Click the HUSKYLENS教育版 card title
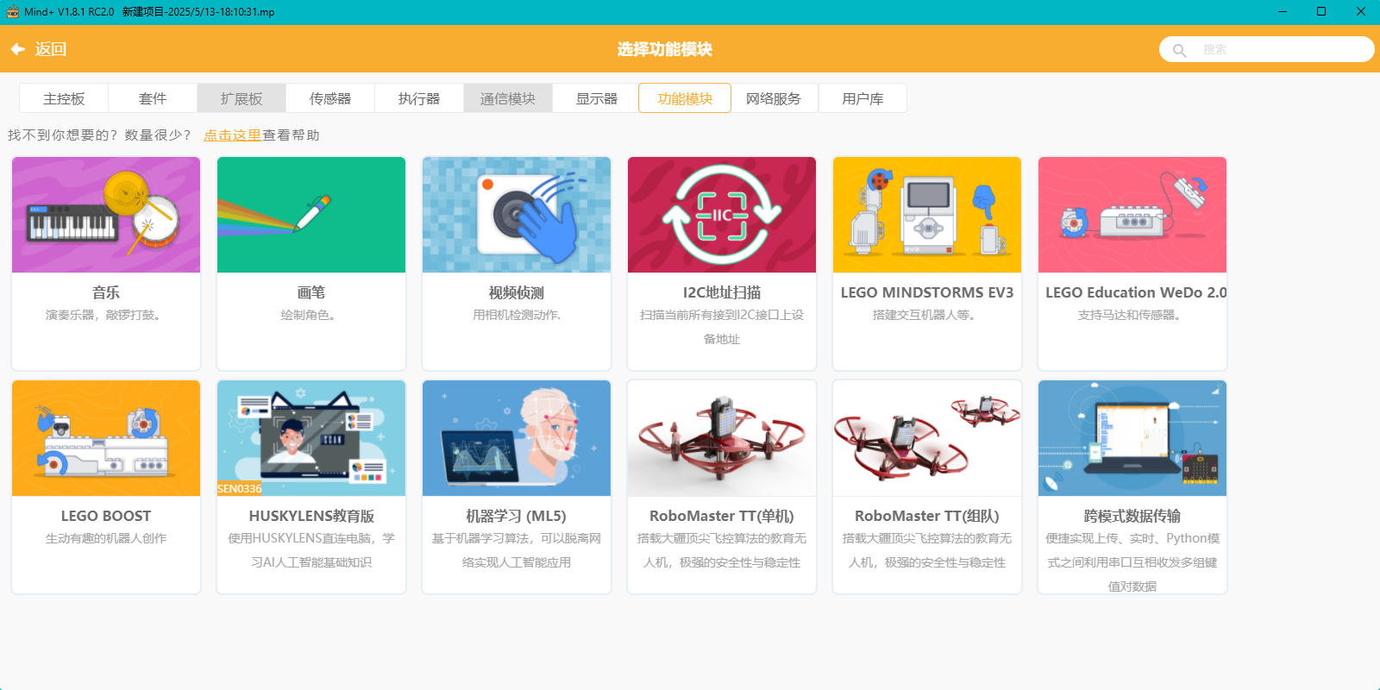The image size is (1380, 690). coord(311,516)
